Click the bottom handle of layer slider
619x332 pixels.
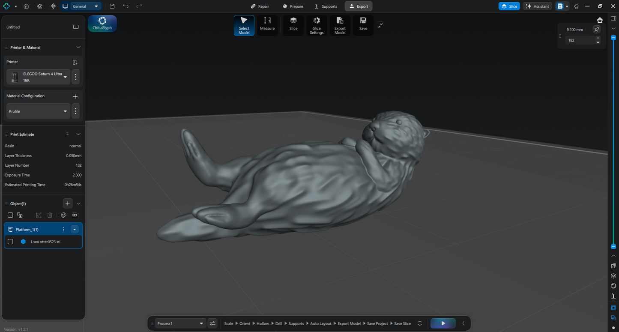click(613, 247)
